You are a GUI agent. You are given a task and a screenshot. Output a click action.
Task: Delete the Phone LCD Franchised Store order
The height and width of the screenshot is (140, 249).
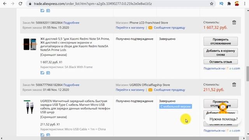(234, 23)
